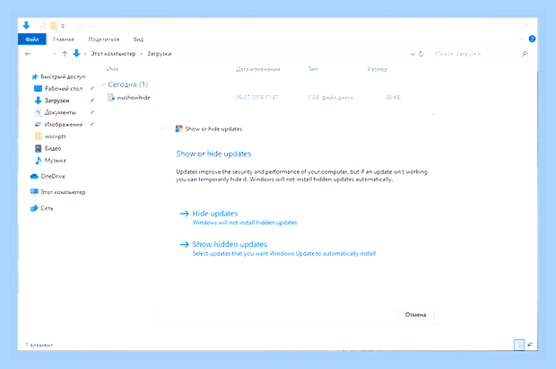The height and width of the screenshot is (369, 556).
Task: Sort files by Дата изменения column header
Action: point(257,69)
